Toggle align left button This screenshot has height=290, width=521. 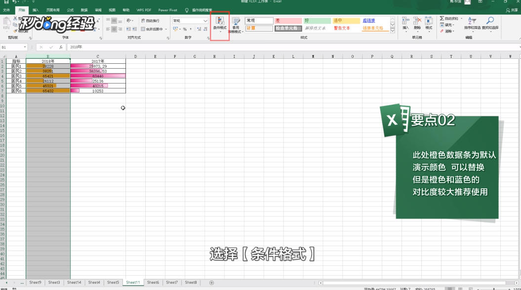tap(108, 29)
